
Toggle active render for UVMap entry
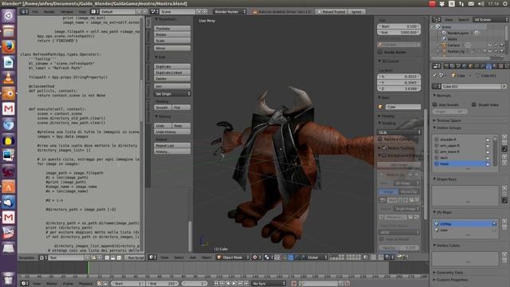click(x=494, y=224)
